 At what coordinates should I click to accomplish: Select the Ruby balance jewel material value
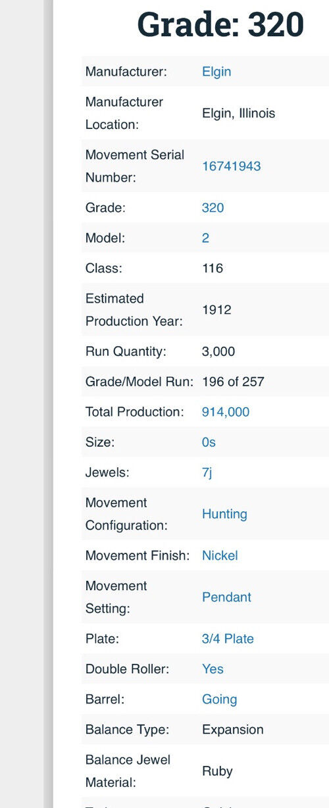pos(217,771)
